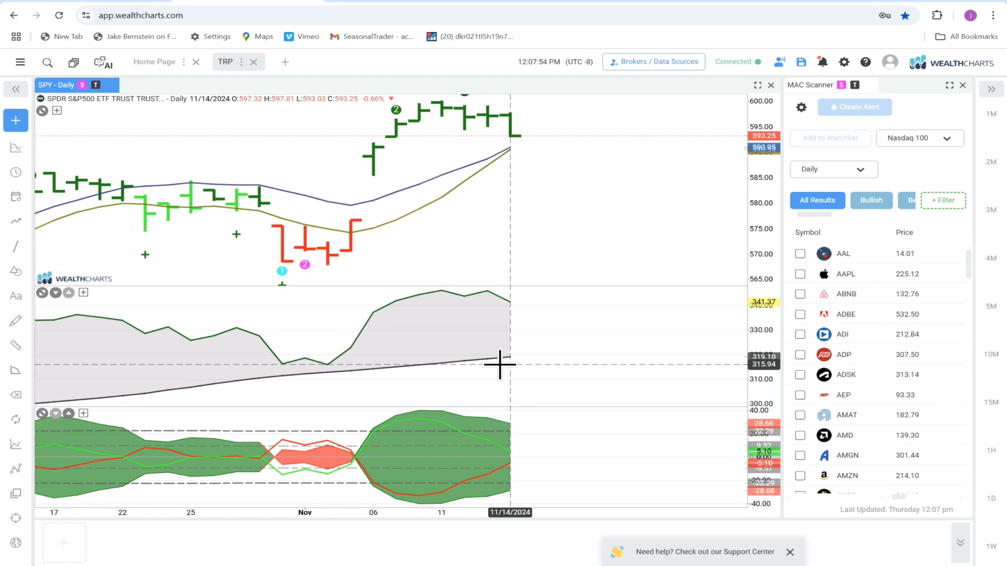Screen dimensions: 1007x566
Task: Open the AI assistant tool
Action: pos(103,63)
